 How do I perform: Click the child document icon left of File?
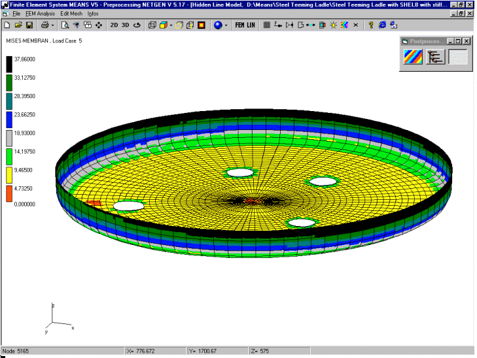(x=5, y=14)
